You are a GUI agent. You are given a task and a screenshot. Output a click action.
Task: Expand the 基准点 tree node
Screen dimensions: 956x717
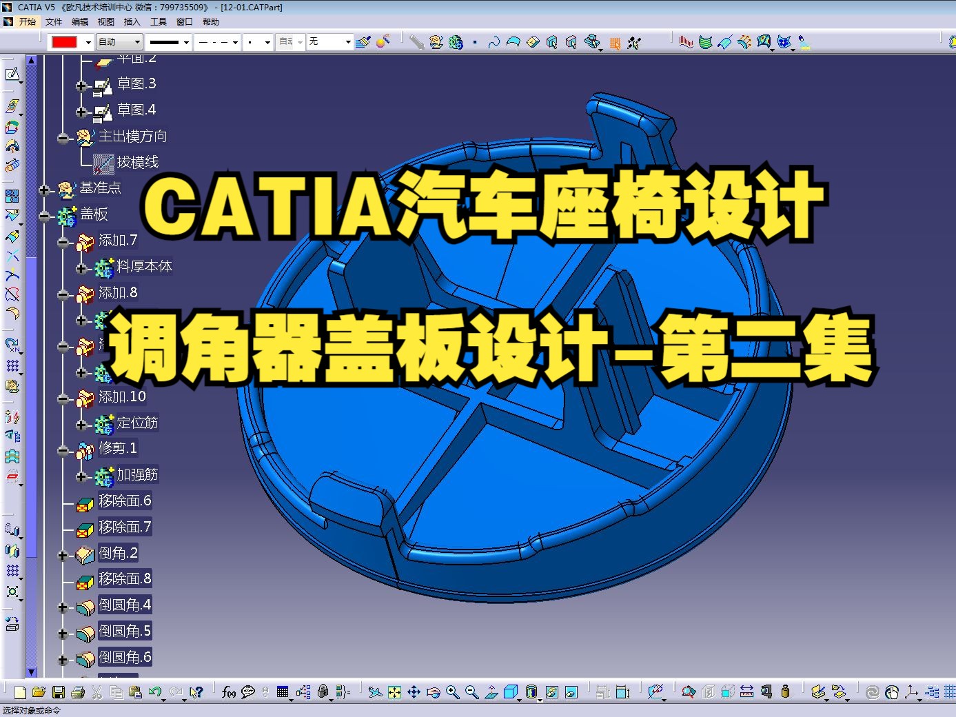click(44, 190)
